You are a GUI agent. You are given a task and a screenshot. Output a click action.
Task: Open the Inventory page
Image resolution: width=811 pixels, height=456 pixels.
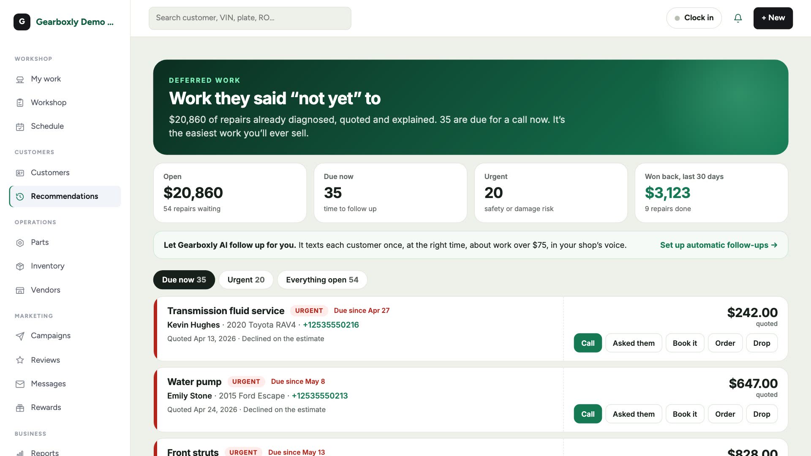tap(65, 266)
